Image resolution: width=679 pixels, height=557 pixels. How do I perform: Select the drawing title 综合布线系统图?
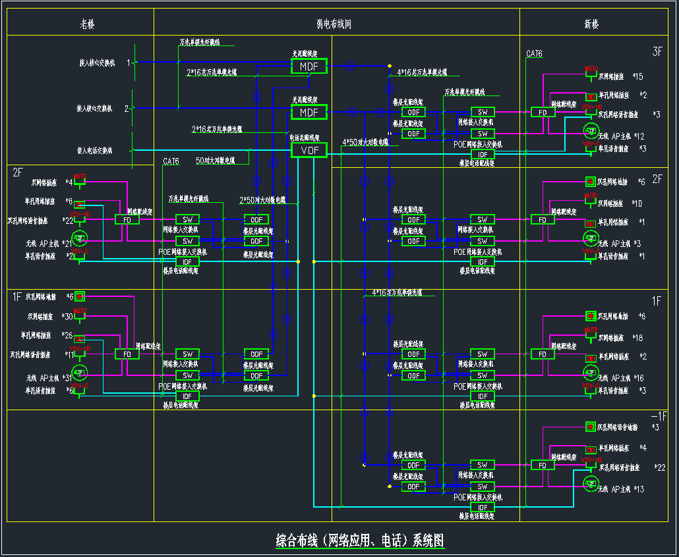click(x=360, y=541)
